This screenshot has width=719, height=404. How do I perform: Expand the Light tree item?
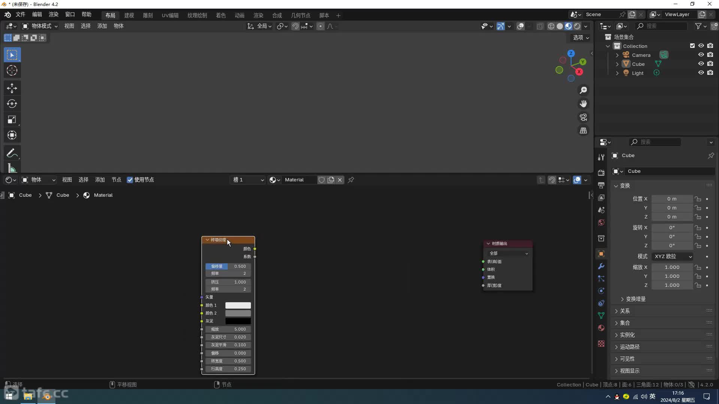pos(617,73)
